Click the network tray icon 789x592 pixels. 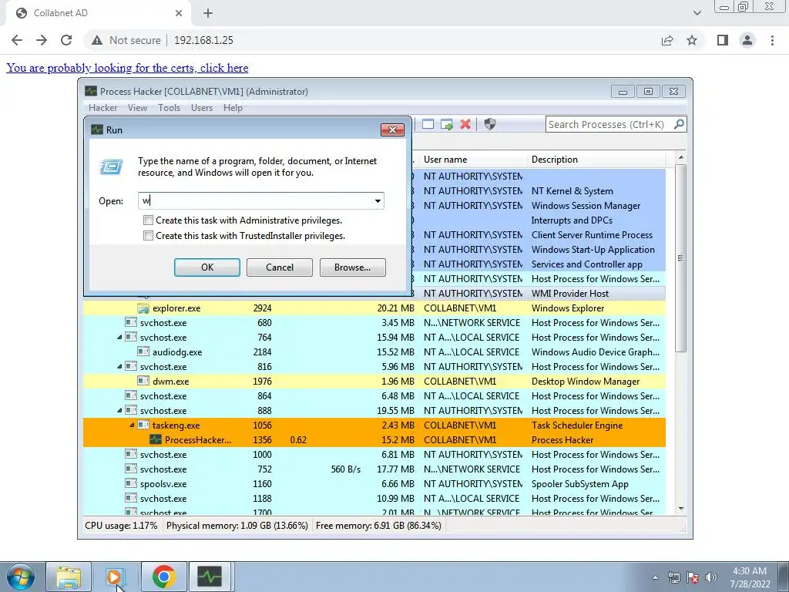[673, 577]
